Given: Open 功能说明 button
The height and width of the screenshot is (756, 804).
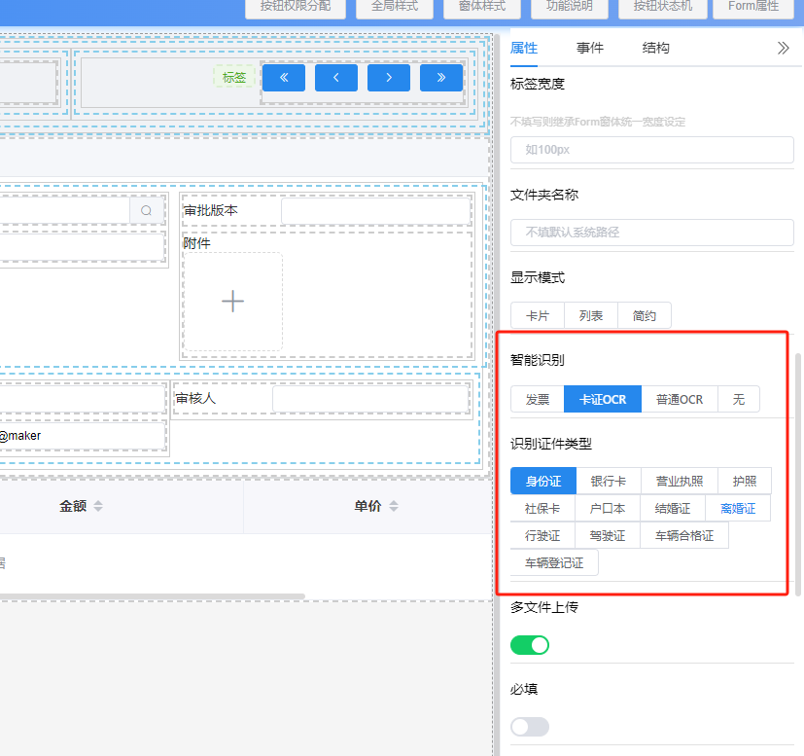Looking at the screenshot, I should click(570, 7).
